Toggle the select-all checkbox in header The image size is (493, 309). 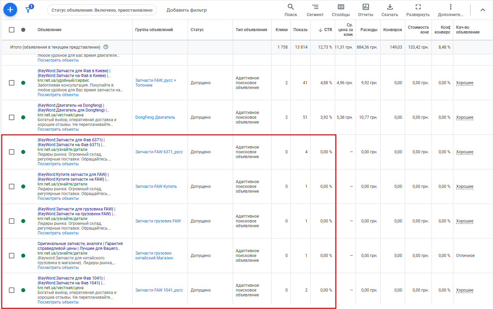[12, 30]
